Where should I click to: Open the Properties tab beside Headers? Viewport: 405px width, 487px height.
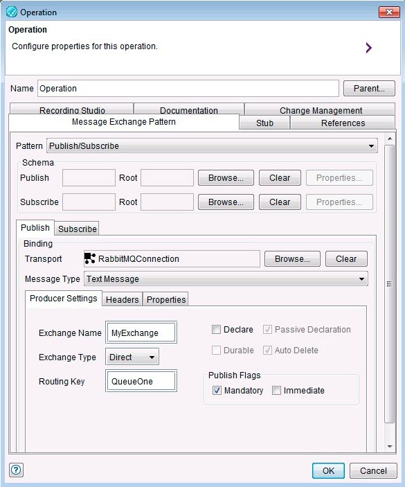coord(166,300)
